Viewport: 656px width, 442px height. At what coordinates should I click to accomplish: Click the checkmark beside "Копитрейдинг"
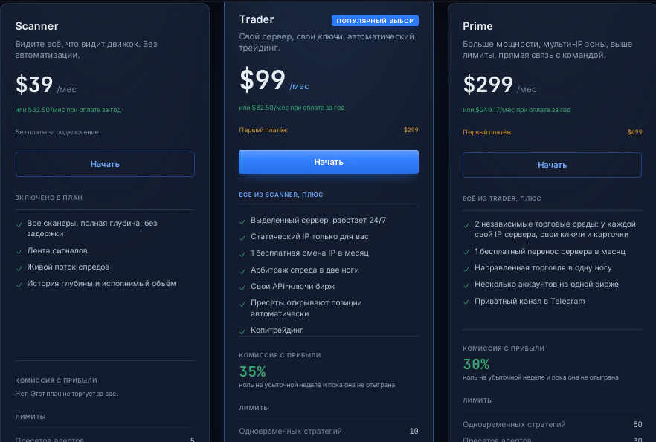[x=242, y=331]
